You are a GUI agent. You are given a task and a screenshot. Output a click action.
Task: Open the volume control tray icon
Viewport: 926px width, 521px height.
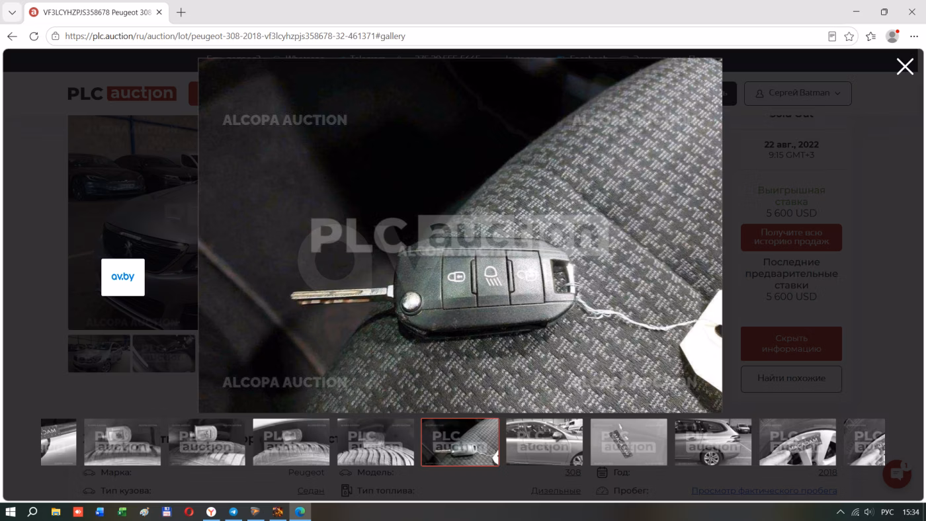868,512
